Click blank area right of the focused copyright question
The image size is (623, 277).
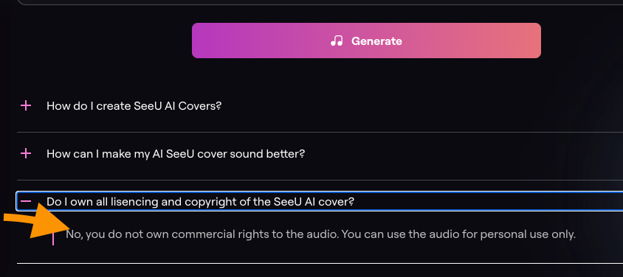488,201
